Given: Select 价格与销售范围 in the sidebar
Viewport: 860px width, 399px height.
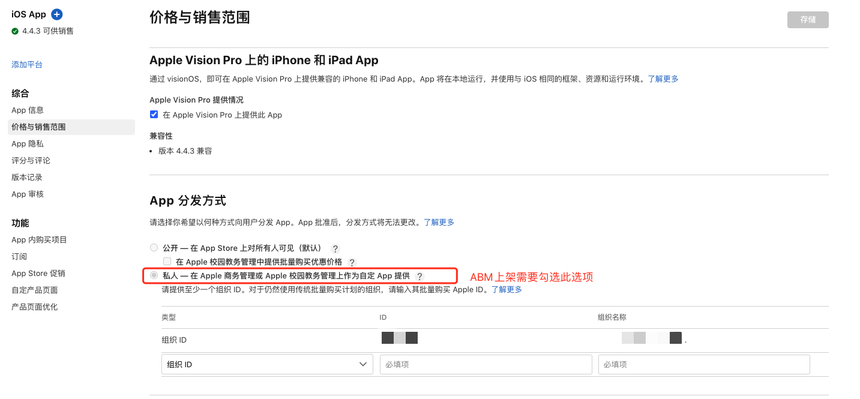Looking at the screenshot, I should 71,127.
